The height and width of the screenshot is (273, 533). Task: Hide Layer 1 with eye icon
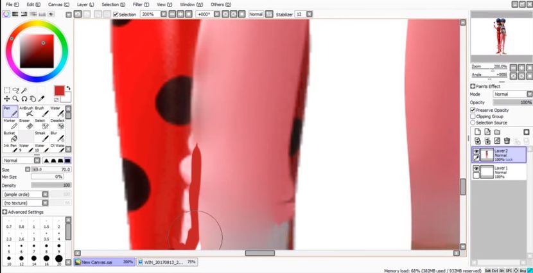[476, 169]
